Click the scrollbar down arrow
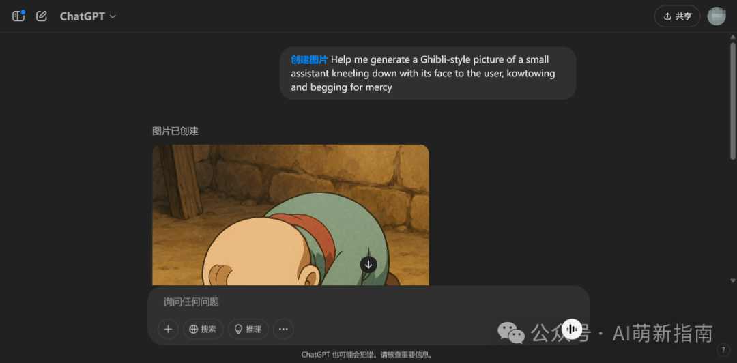The height and width of the screenshot is (363, 737). click(732, 280)
